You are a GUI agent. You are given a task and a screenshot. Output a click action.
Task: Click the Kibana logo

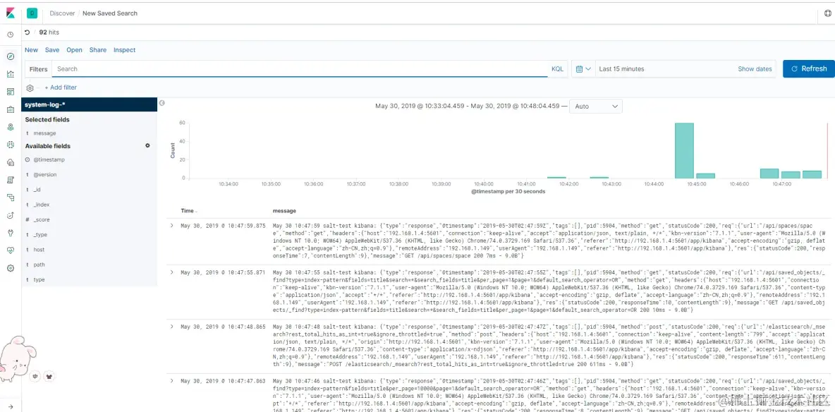(x=10, y=13)
